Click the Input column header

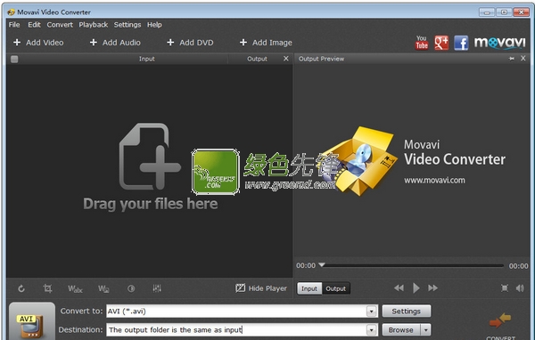click(147, 59)
